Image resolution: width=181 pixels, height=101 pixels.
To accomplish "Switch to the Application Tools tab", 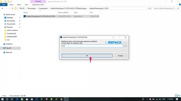I will pyautogui.click(x=38, y=4).
